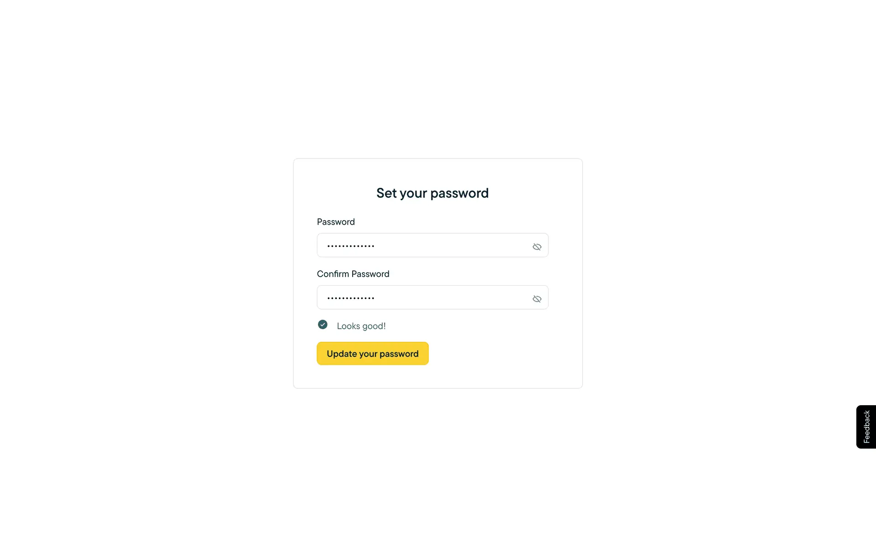Open the Feedback side tab
Viewport: 876px width, 547px height.
(x=866, y=427)
